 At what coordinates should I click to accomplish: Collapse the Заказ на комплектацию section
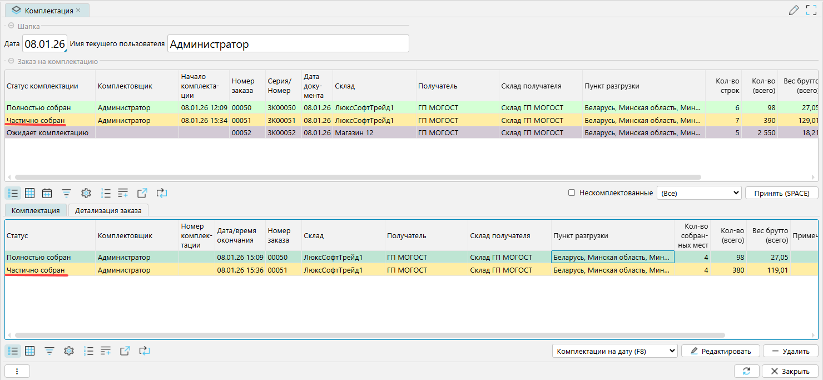(11, 61)
